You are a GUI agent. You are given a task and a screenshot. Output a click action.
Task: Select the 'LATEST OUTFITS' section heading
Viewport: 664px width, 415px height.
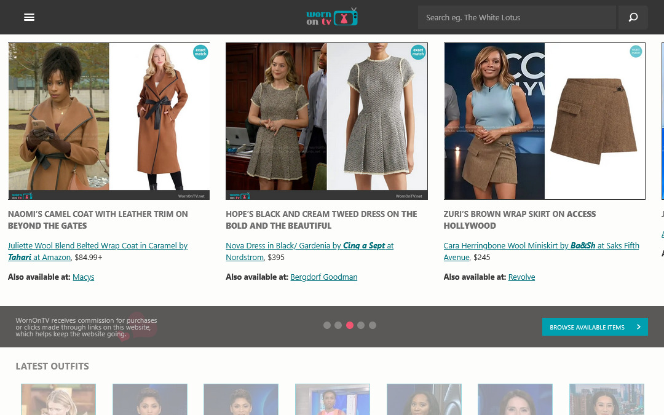coord(52,366)
